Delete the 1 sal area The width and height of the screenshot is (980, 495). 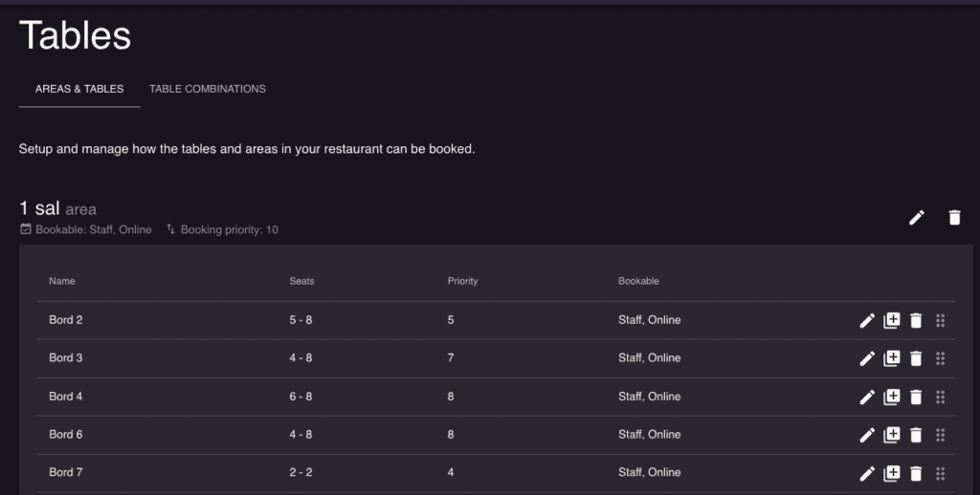[x=954, y=217]
